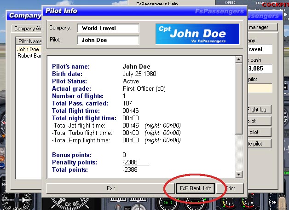Click the pilot details scrollbar thumb
This screenshot has height=210, width=289.
[238, 99]
